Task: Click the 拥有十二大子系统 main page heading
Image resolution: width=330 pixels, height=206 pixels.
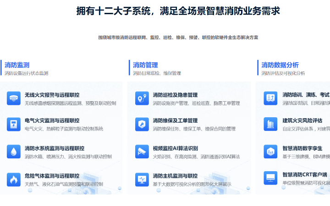Action: point(178,11)
